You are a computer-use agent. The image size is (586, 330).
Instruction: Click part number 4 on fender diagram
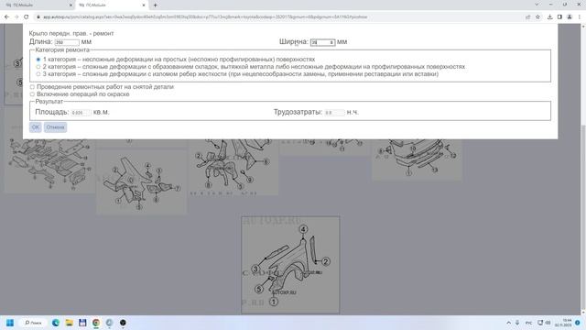pos(303,229)
